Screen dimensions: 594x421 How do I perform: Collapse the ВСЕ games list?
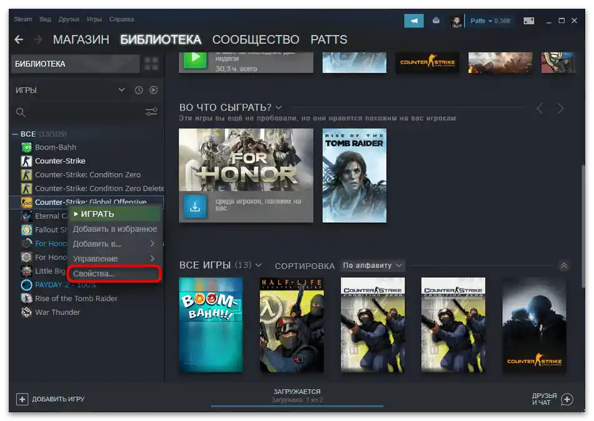15,134
